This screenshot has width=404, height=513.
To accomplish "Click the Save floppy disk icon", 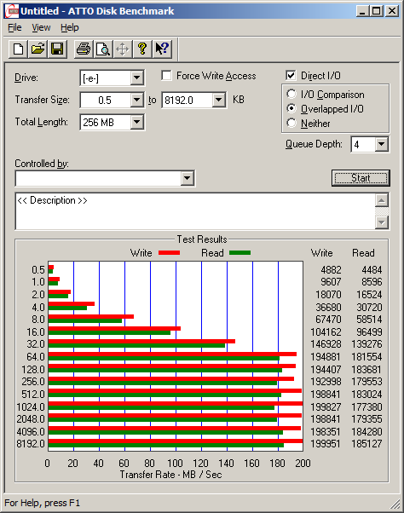I will click(x=57, y=49).
